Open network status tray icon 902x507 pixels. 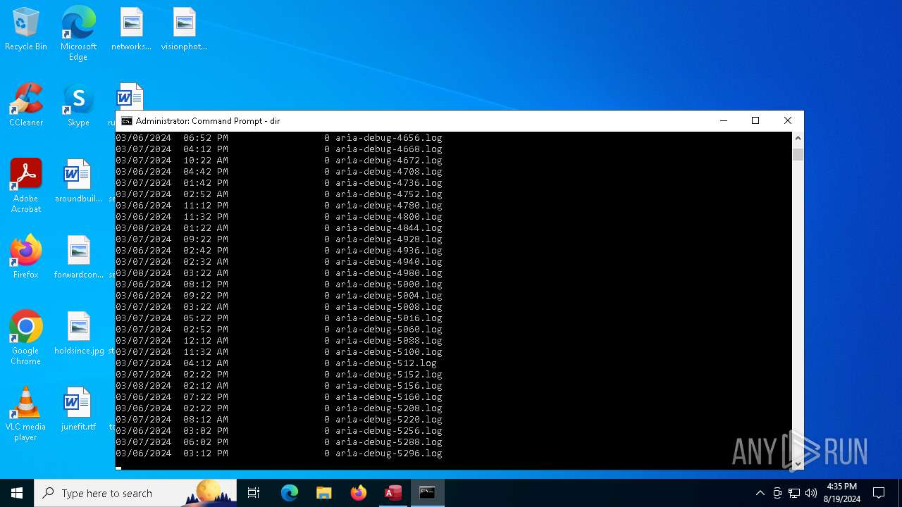(794, 493)
